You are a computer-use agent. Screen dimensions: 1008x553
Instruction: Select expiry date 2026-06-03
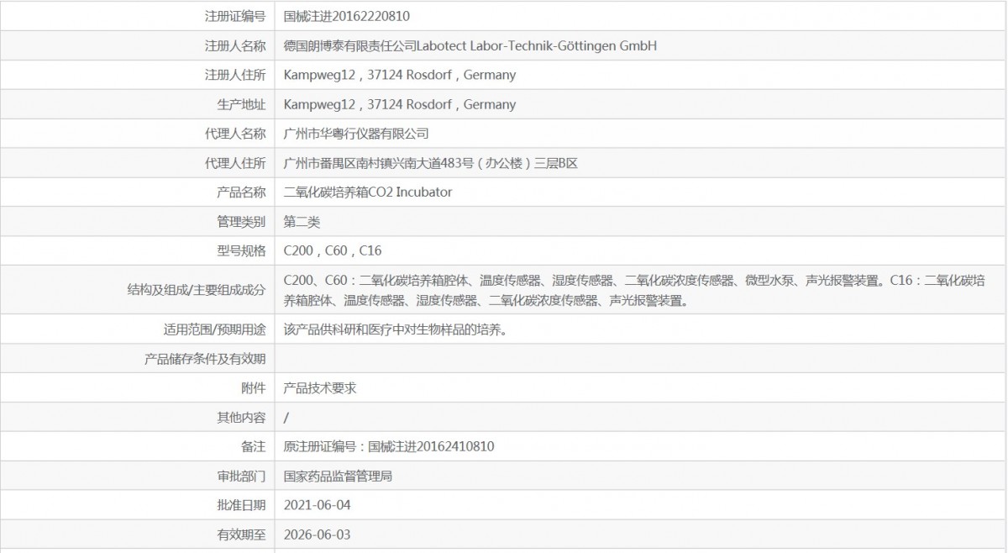point(318,535)
